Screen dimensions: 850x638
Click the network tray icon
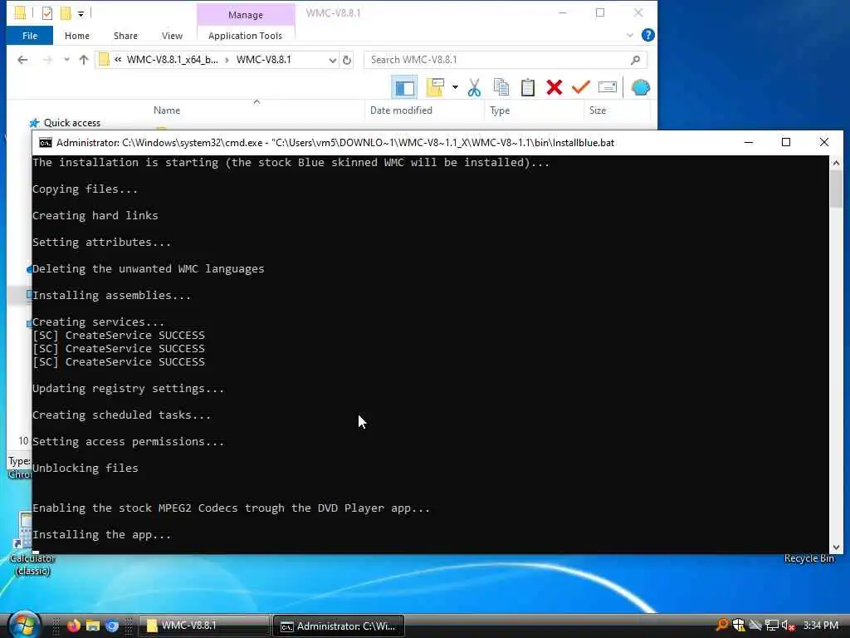[x=772, y=626]
